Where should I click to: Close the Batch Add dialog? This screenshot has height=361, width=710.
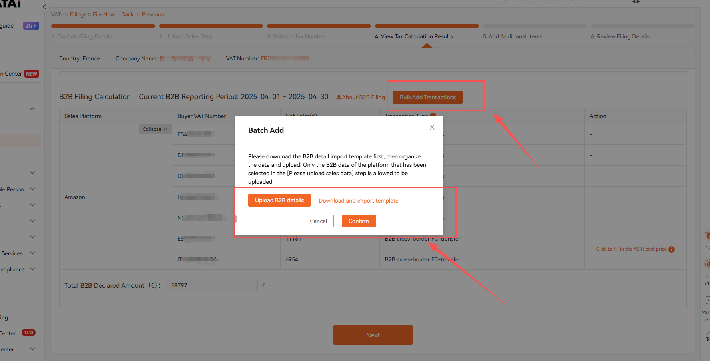click(432, 127)
